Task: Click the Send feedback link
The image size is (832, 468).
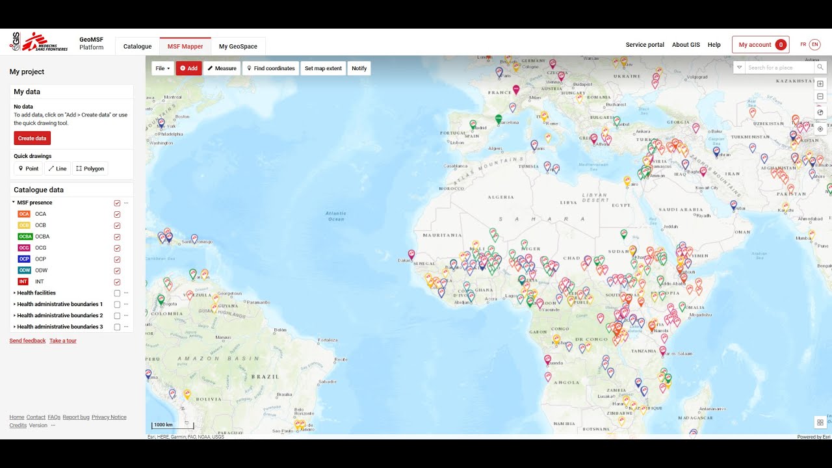Action: coord(27,341)
